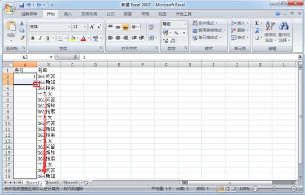This screenshot has height=195, width=305.
Task: Switch to the 公式 tab
Action: (x=110, y=14)
